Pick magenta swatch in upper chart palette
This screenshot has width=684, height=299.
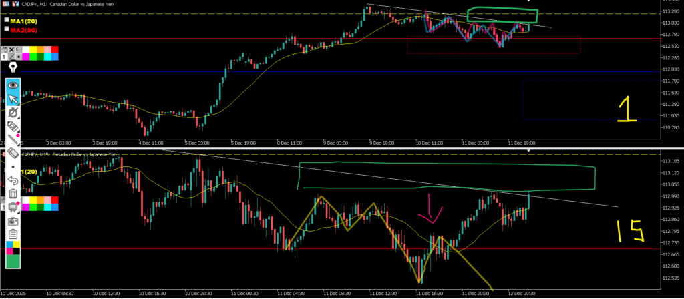26,57
